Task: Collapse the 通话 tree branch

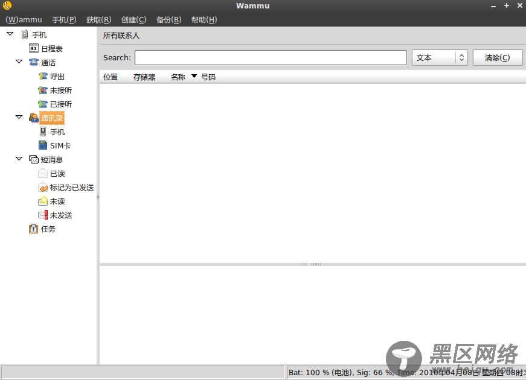Action: [x=19, y=62]
